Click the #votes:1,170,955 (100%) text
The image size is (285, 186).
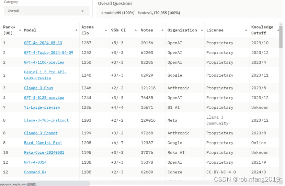pyautogui.click(x=159, y=13)
